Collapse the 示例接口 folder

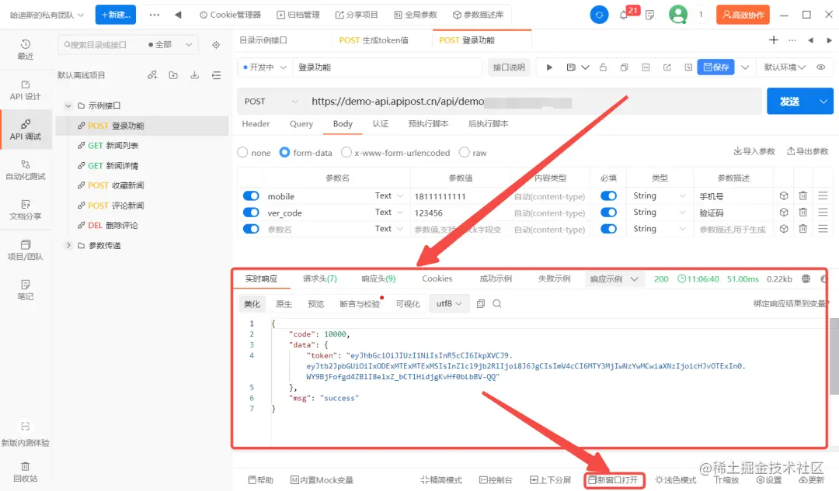pyautogui.click(x=68, y=105)
